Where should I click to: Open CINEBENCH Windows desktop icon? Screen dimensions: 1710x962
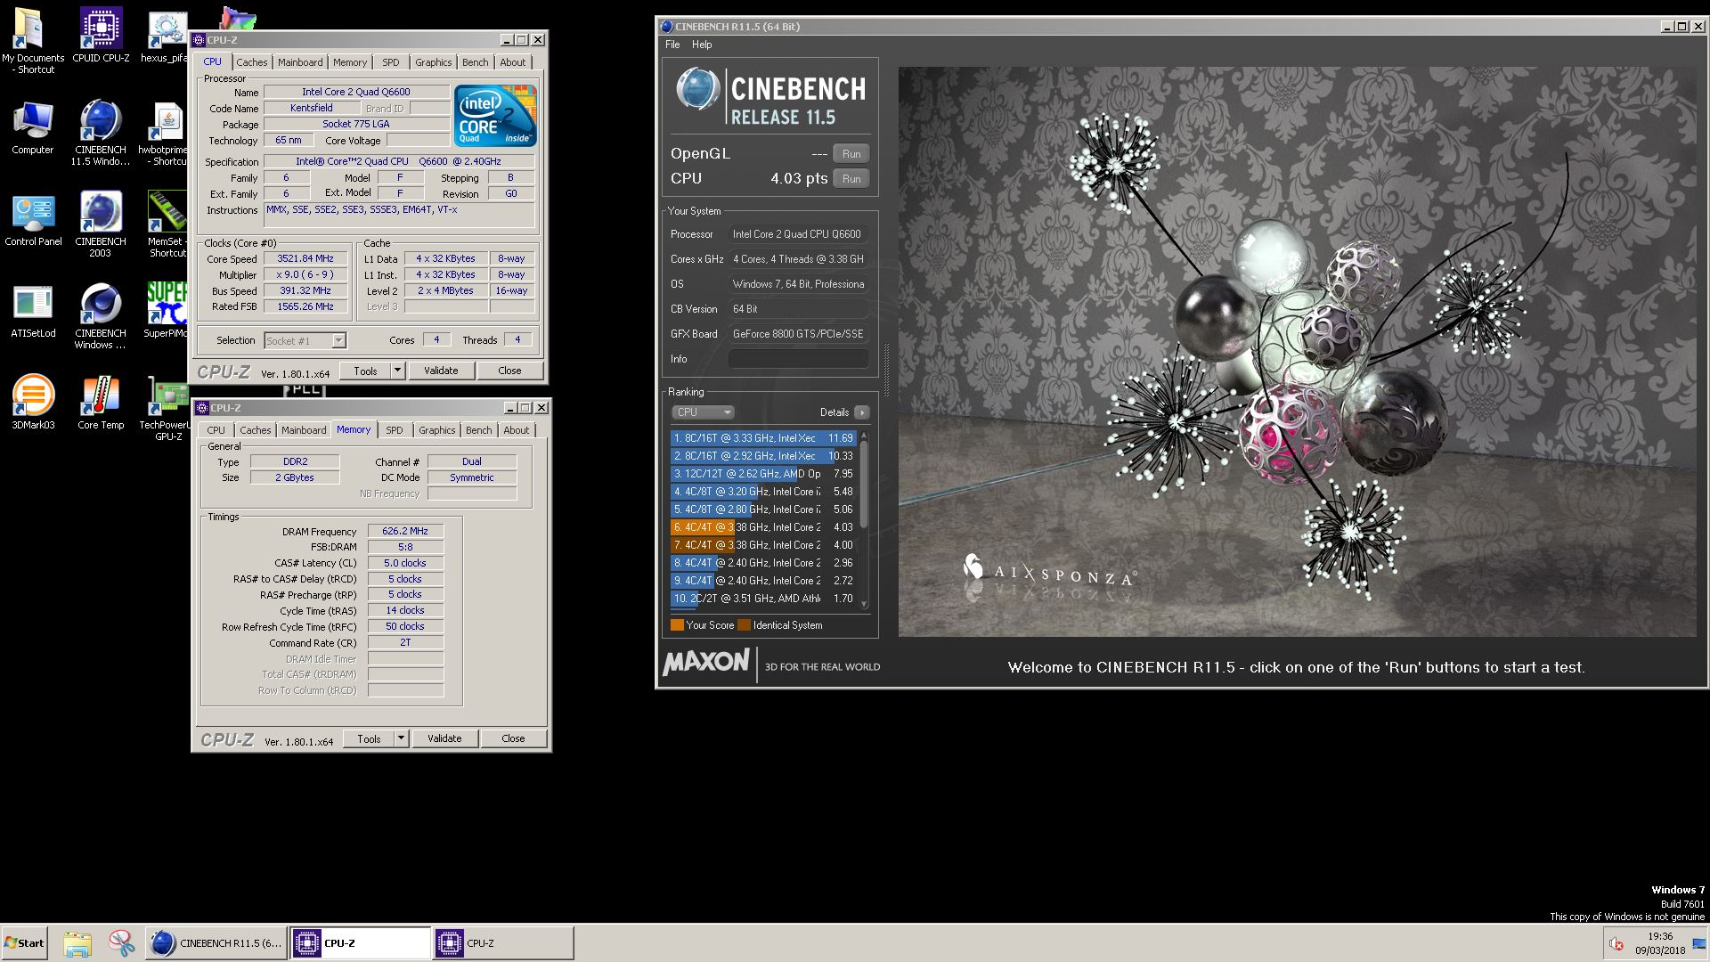pyautogui.click(x=101, y=317)
